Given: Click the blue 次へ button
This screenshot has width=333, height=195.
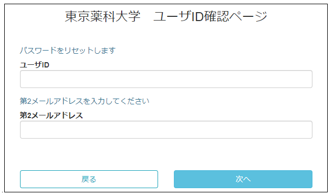Looking at the screenshot, I should coord(243,179).
